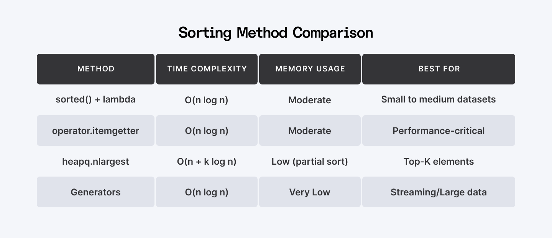
Task: Click the 'sorted() + lambda' cell
Action: click(x=96, y=99)
